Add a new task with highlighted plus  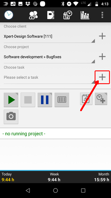[102, 77]
